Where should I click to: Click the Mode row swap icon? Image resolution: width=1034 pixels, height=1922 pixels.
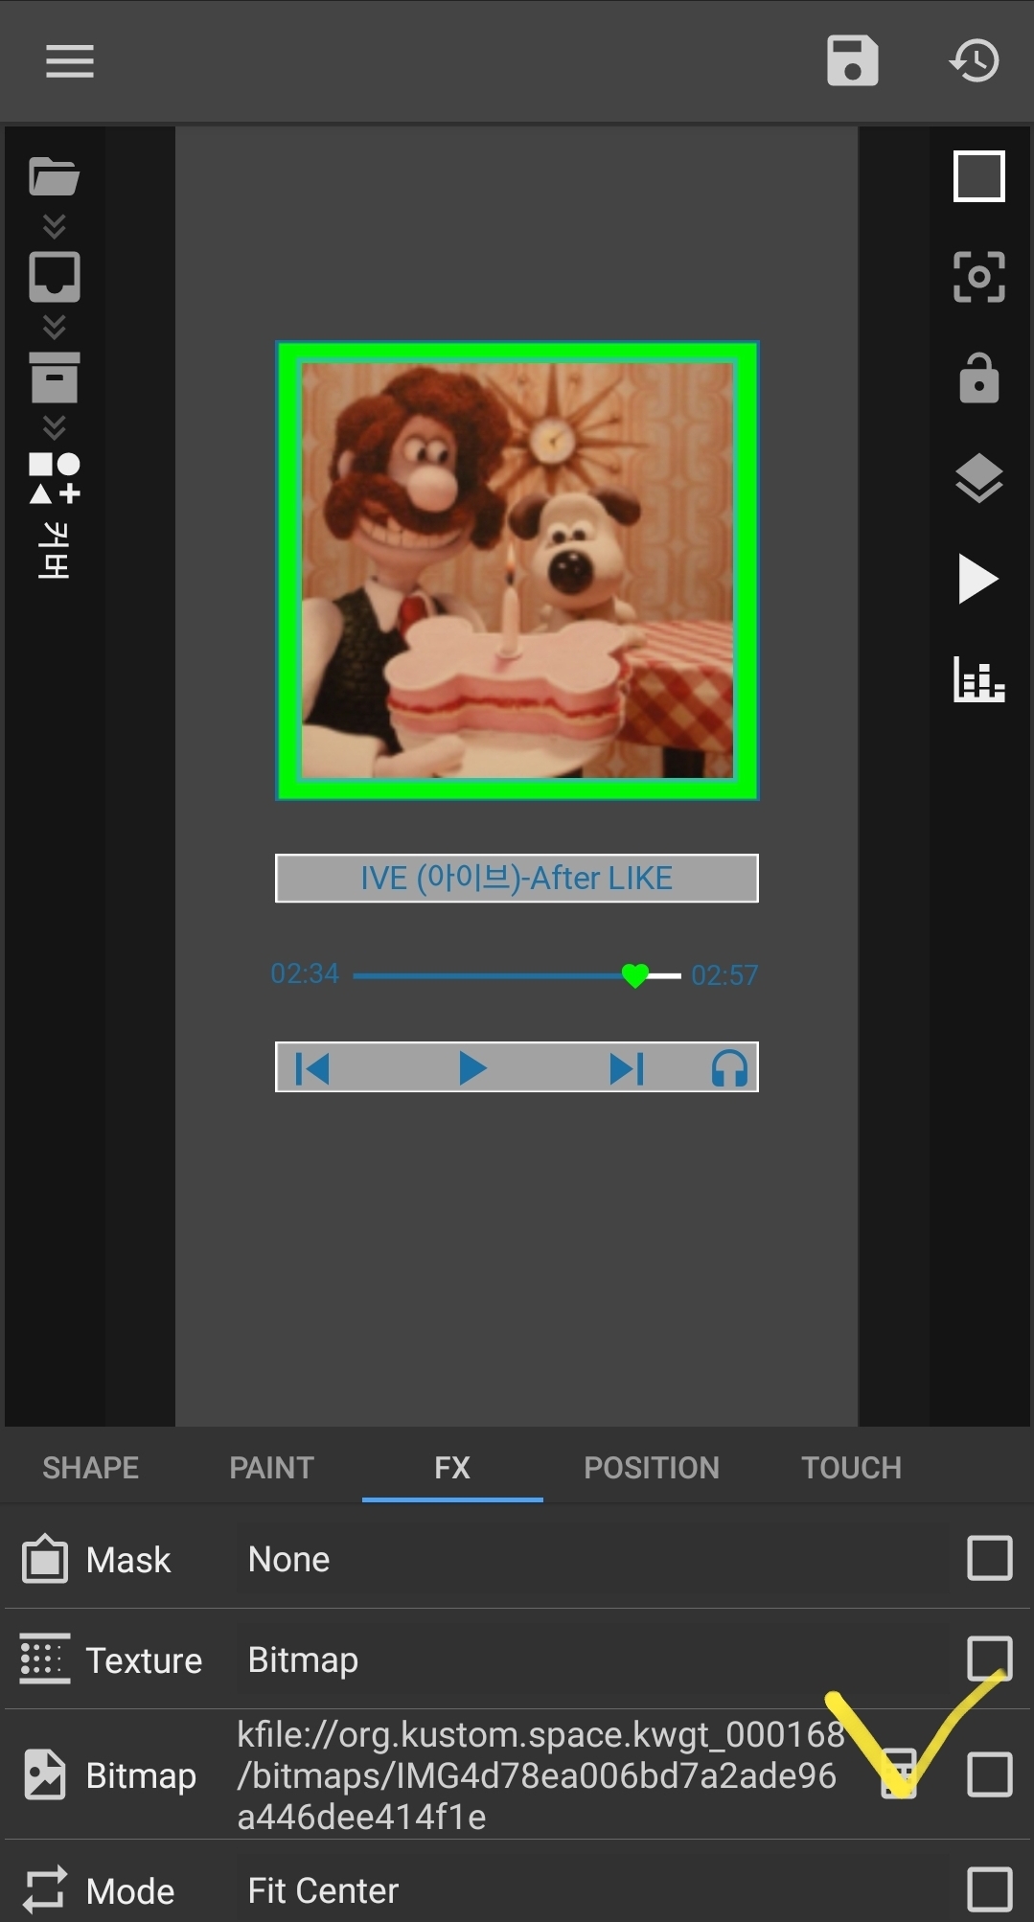click(45, 1889)
